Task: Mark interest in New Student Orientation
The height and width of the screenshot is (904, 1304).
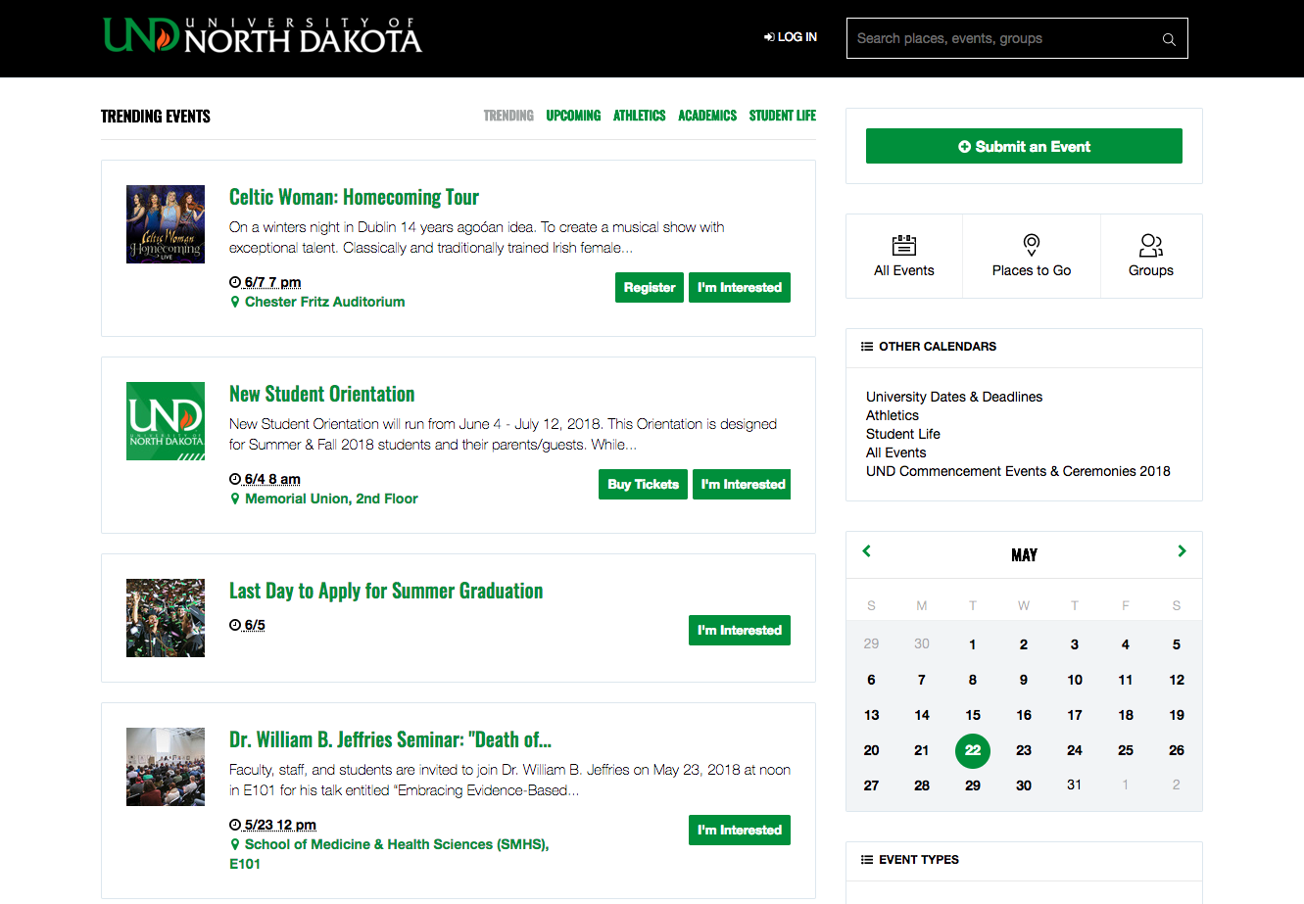Action: click(x=742, y=485)
